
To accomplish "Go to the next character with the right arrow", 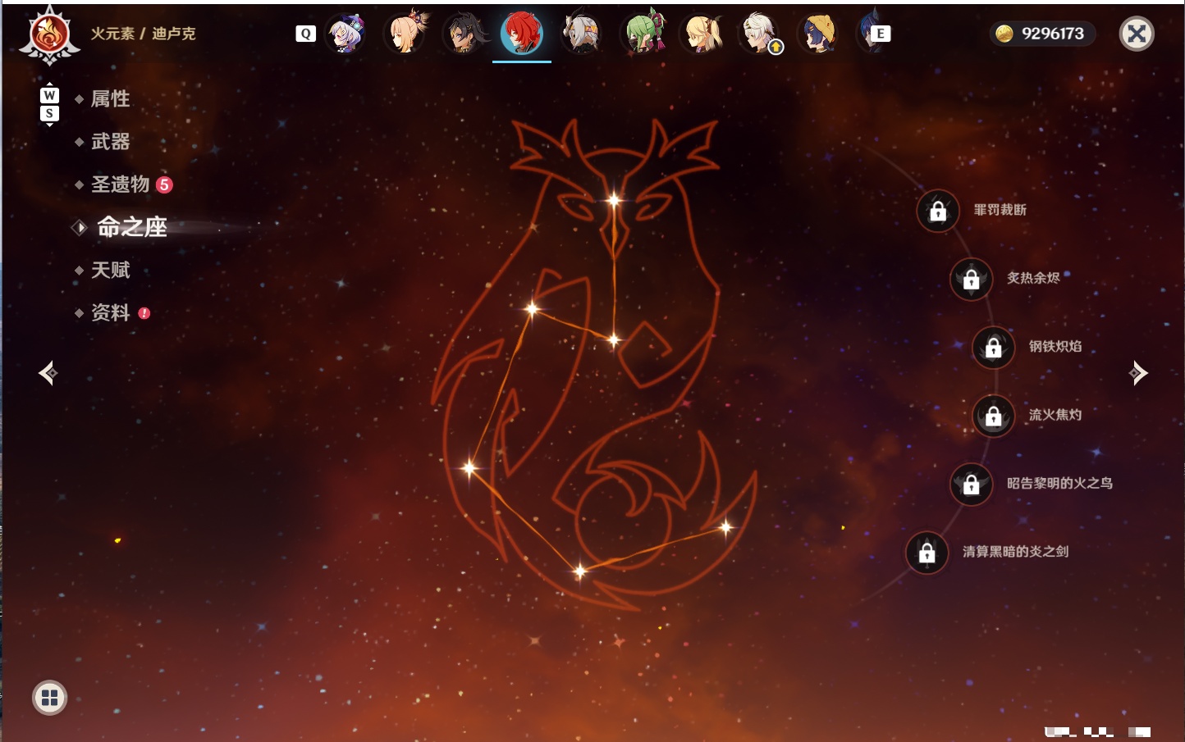I will point(1138,373).
